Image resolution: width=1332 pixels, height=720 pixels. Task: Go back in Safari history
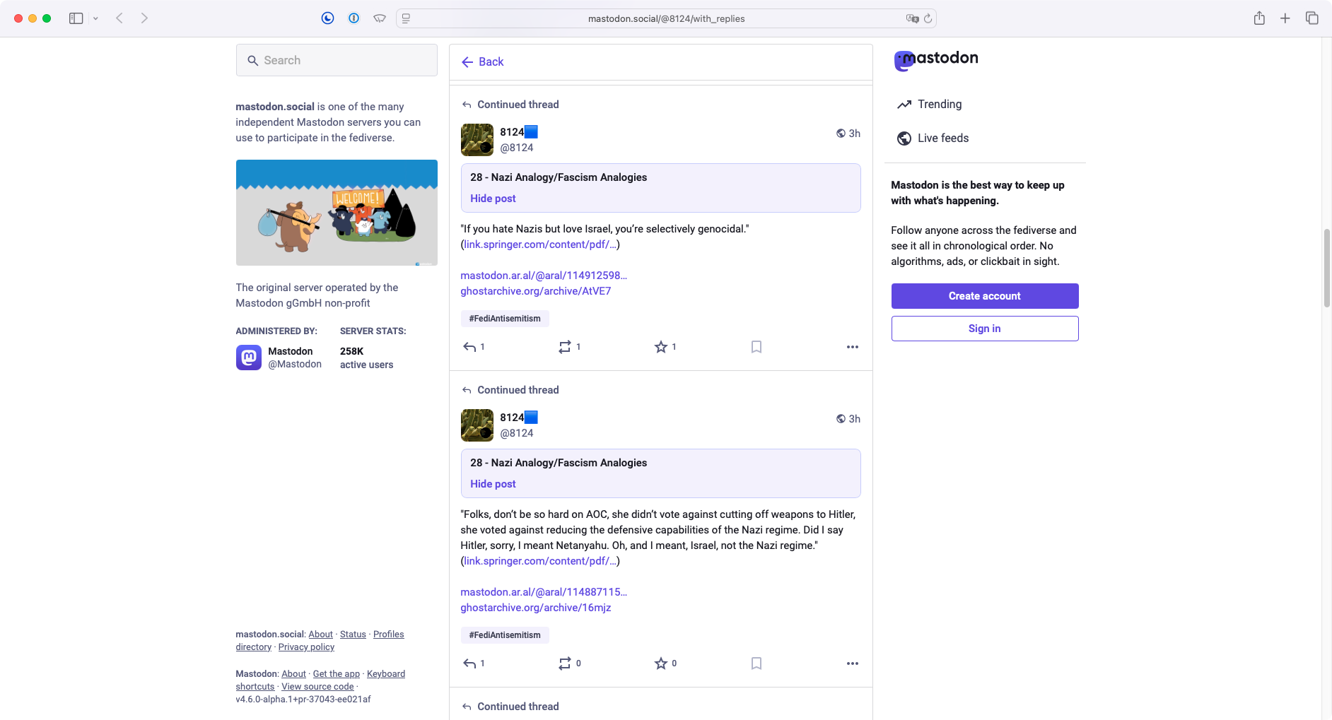click(119, 18)
